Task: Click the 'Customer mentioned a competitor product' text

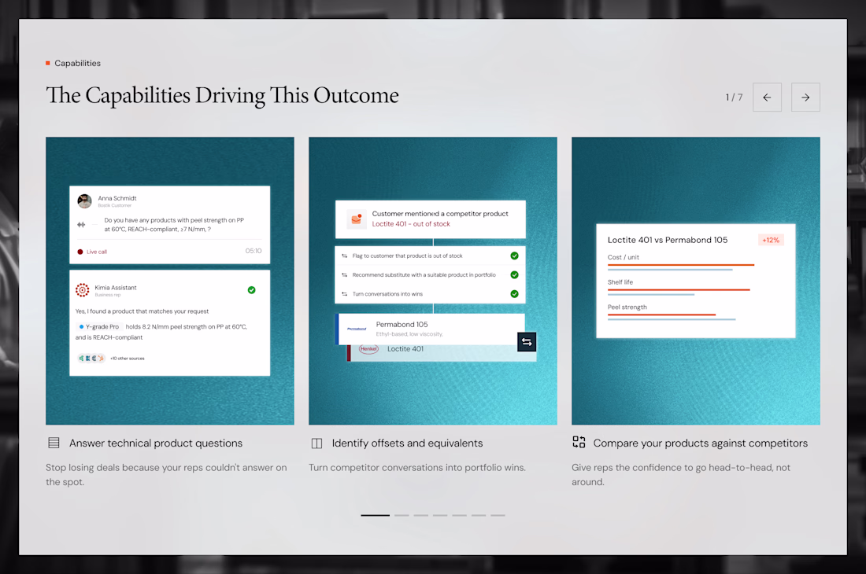Action: tap(440, 213)
